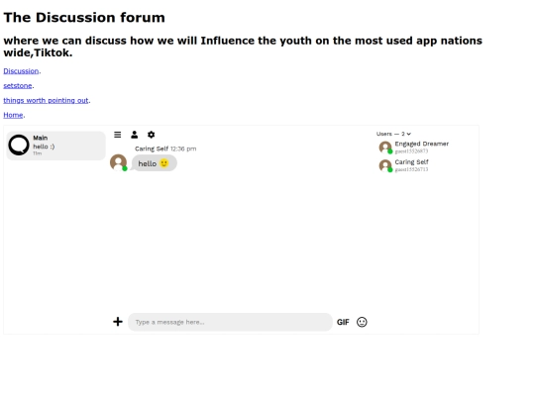Follow 'things worth pointing out' link
Image resolution: width=535 pixels, height=401 pixels.
point(46,100)
